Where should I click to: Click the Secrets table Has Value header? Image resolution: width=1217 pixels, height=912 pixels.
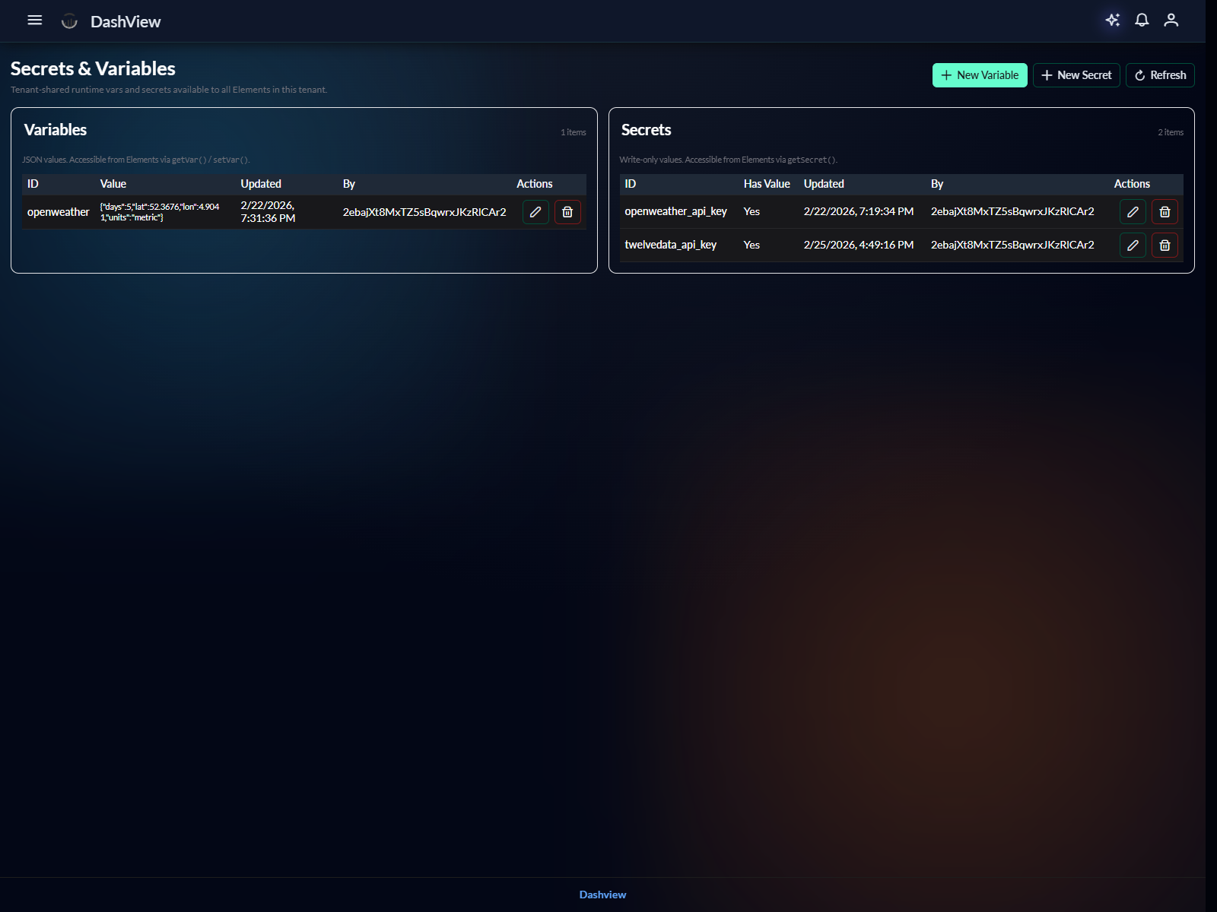767,184
